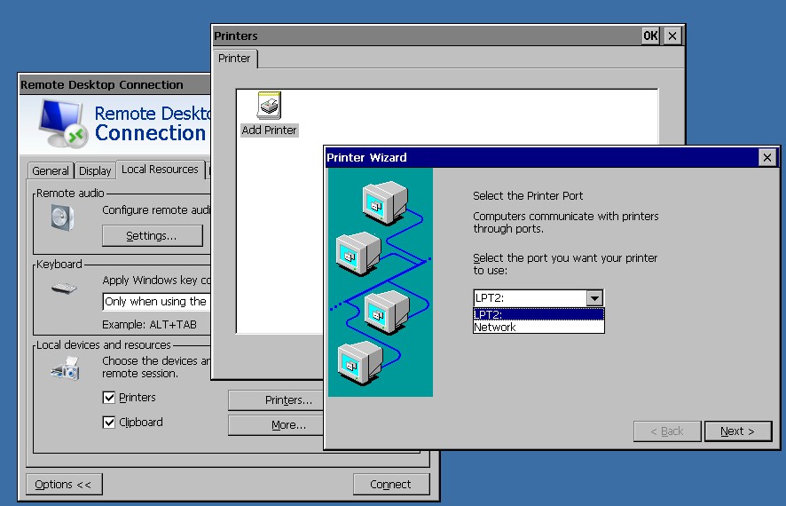Collapse options with Options << button

(64, 485)
